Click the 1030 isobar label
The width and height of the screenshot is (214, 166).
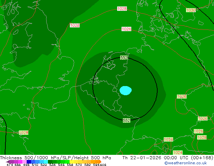tap(191, 10)
